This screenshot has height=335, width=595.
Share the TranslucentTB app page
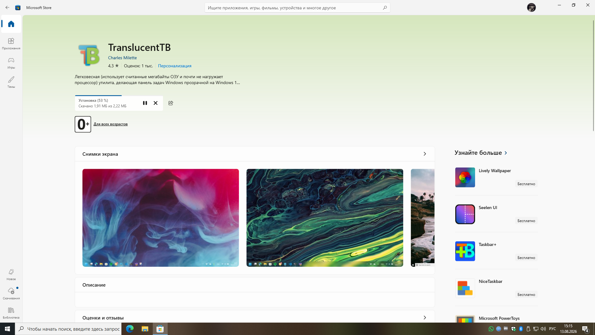[x=171, y=103]
